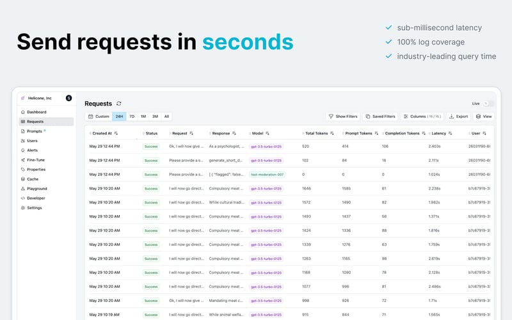
Task: Click the Cache database icon
Action: tap(23, 179)
